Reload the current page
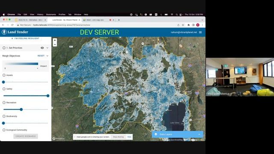 tap(12, 25)
